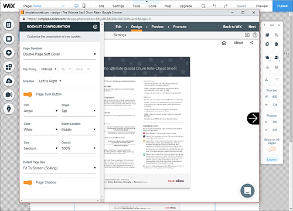Open the Page Transition dropdown

coord(60,55)
